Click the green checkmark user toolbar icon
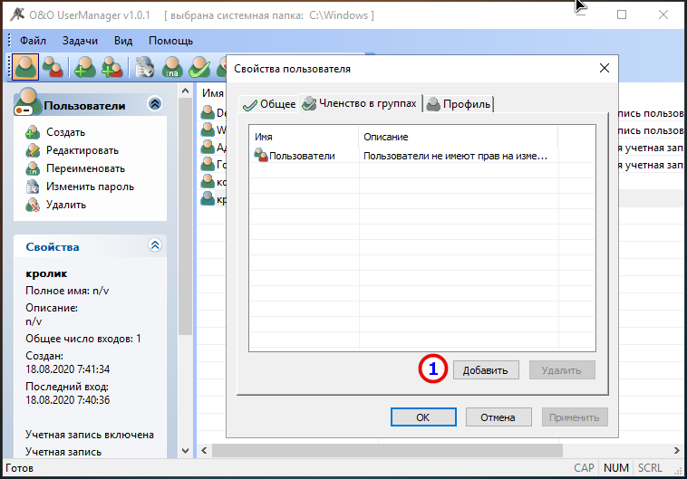The height and width of the screenshot is (479, 687). 199,67
